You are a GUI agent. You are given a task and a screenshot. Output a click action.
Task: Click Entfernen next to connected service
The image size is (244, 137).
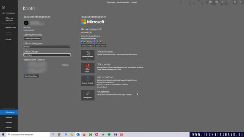(65, 65)
